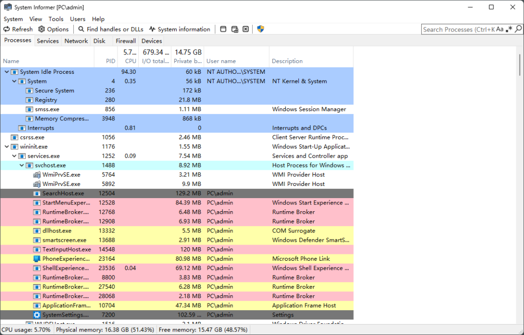Click the icon beside Secure System
Viewport: 524px width, 335px height.
click(x=30, y=91)
